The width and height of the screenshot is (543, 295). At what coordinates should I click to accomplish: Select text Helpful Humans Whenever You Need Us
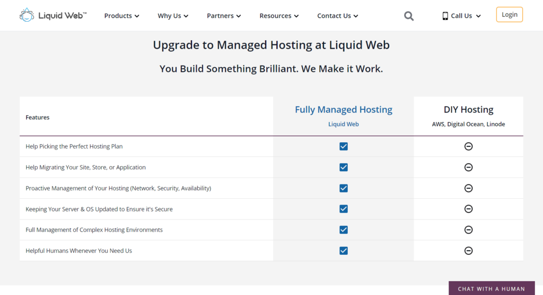point(78,251)
